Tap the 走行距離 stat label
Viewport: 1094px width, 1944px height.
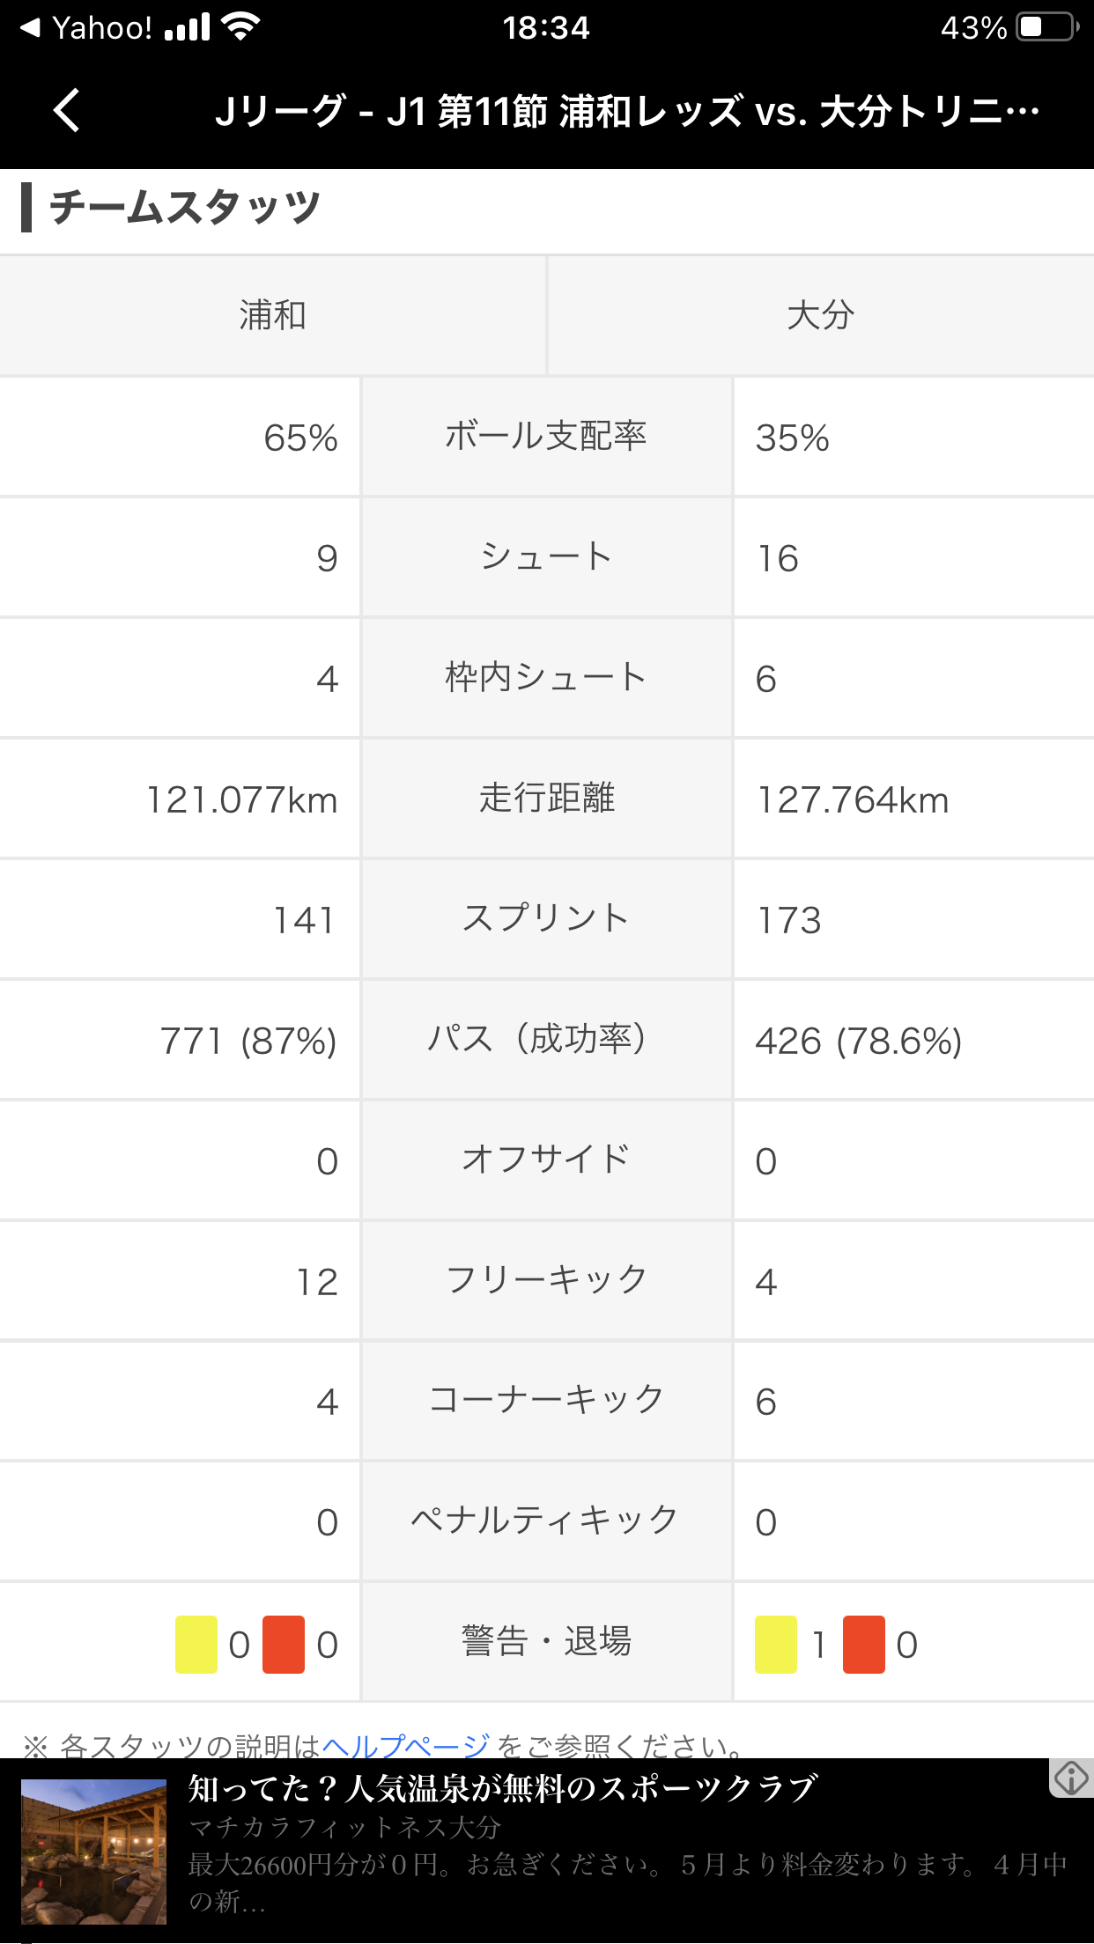(546, 799)
